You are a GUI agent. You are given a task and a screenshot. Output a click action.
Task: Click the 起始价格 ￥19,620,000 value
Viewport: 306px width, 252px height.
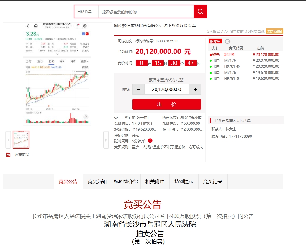(144, 129)
